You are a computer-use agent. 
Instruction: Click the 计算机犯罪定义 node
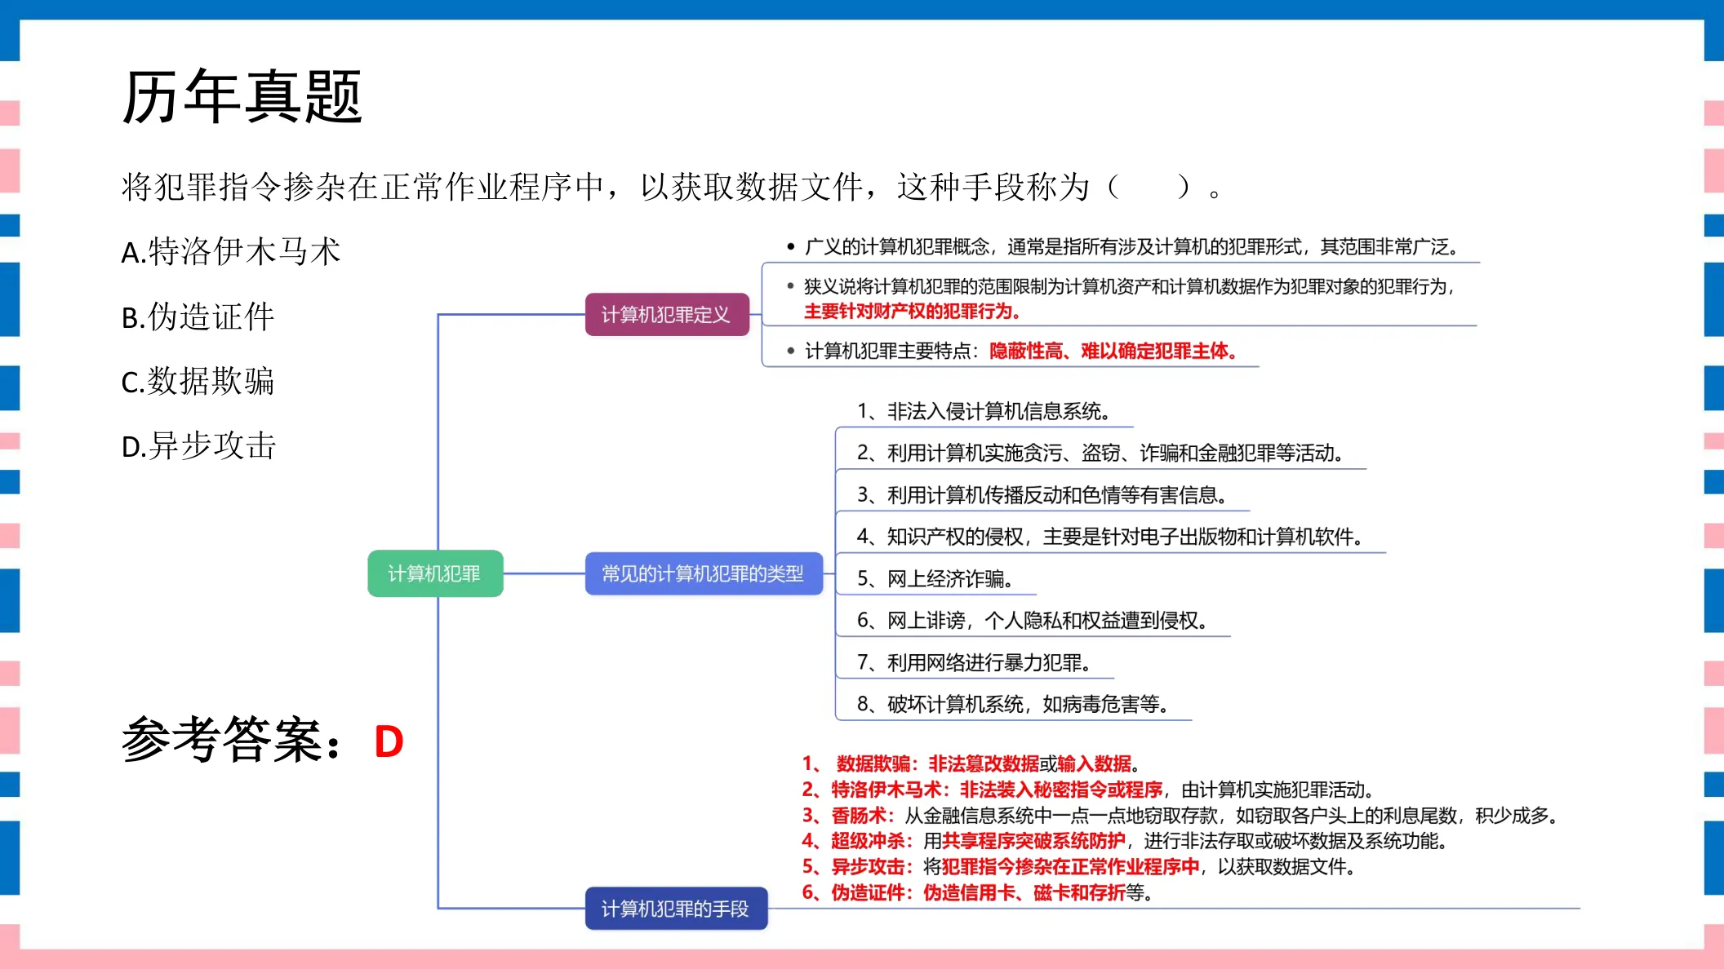pyautogui.click(x=667, y=314)
